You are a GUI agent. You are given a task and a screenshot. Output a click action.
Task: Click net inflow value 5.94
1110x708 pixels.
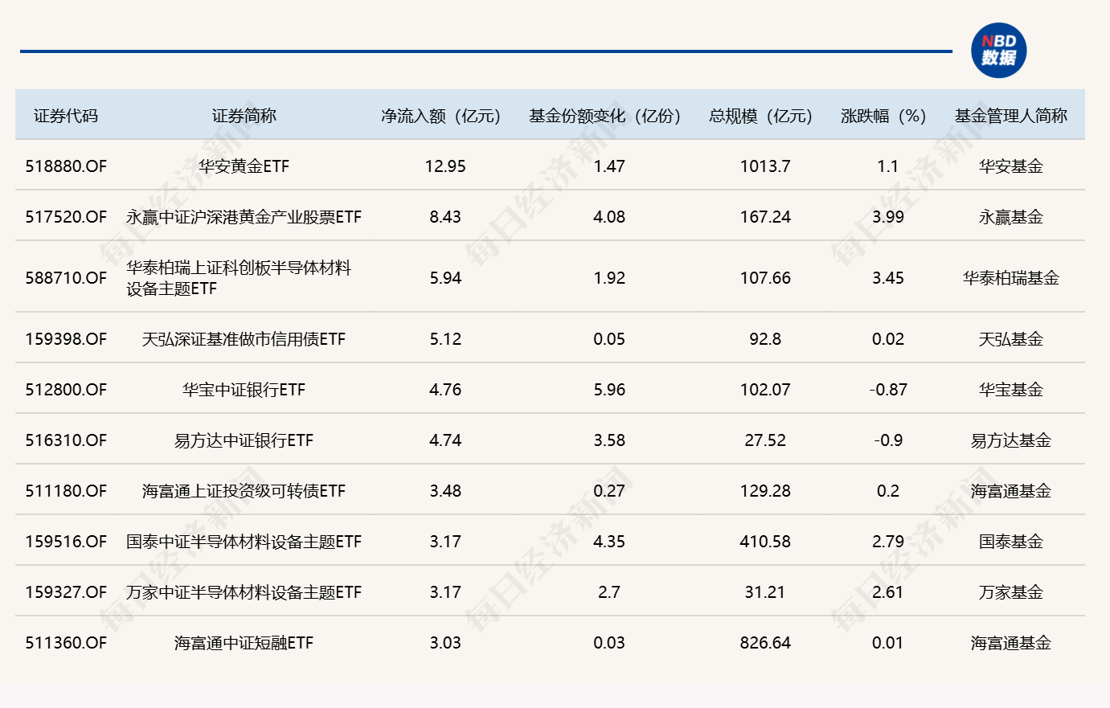(x=445, y=278)
